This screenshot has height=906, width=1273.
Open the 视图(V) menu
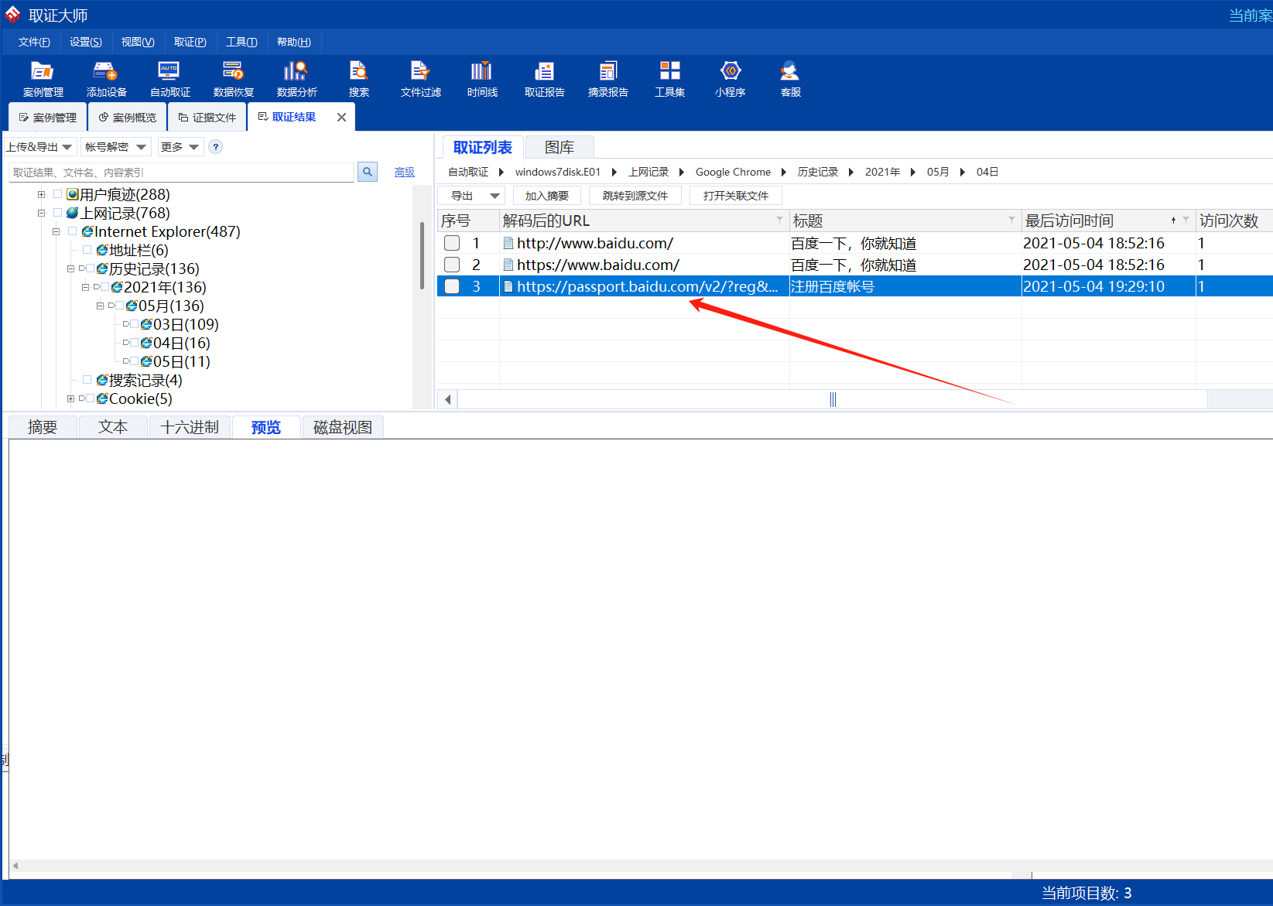coord(138,42)
